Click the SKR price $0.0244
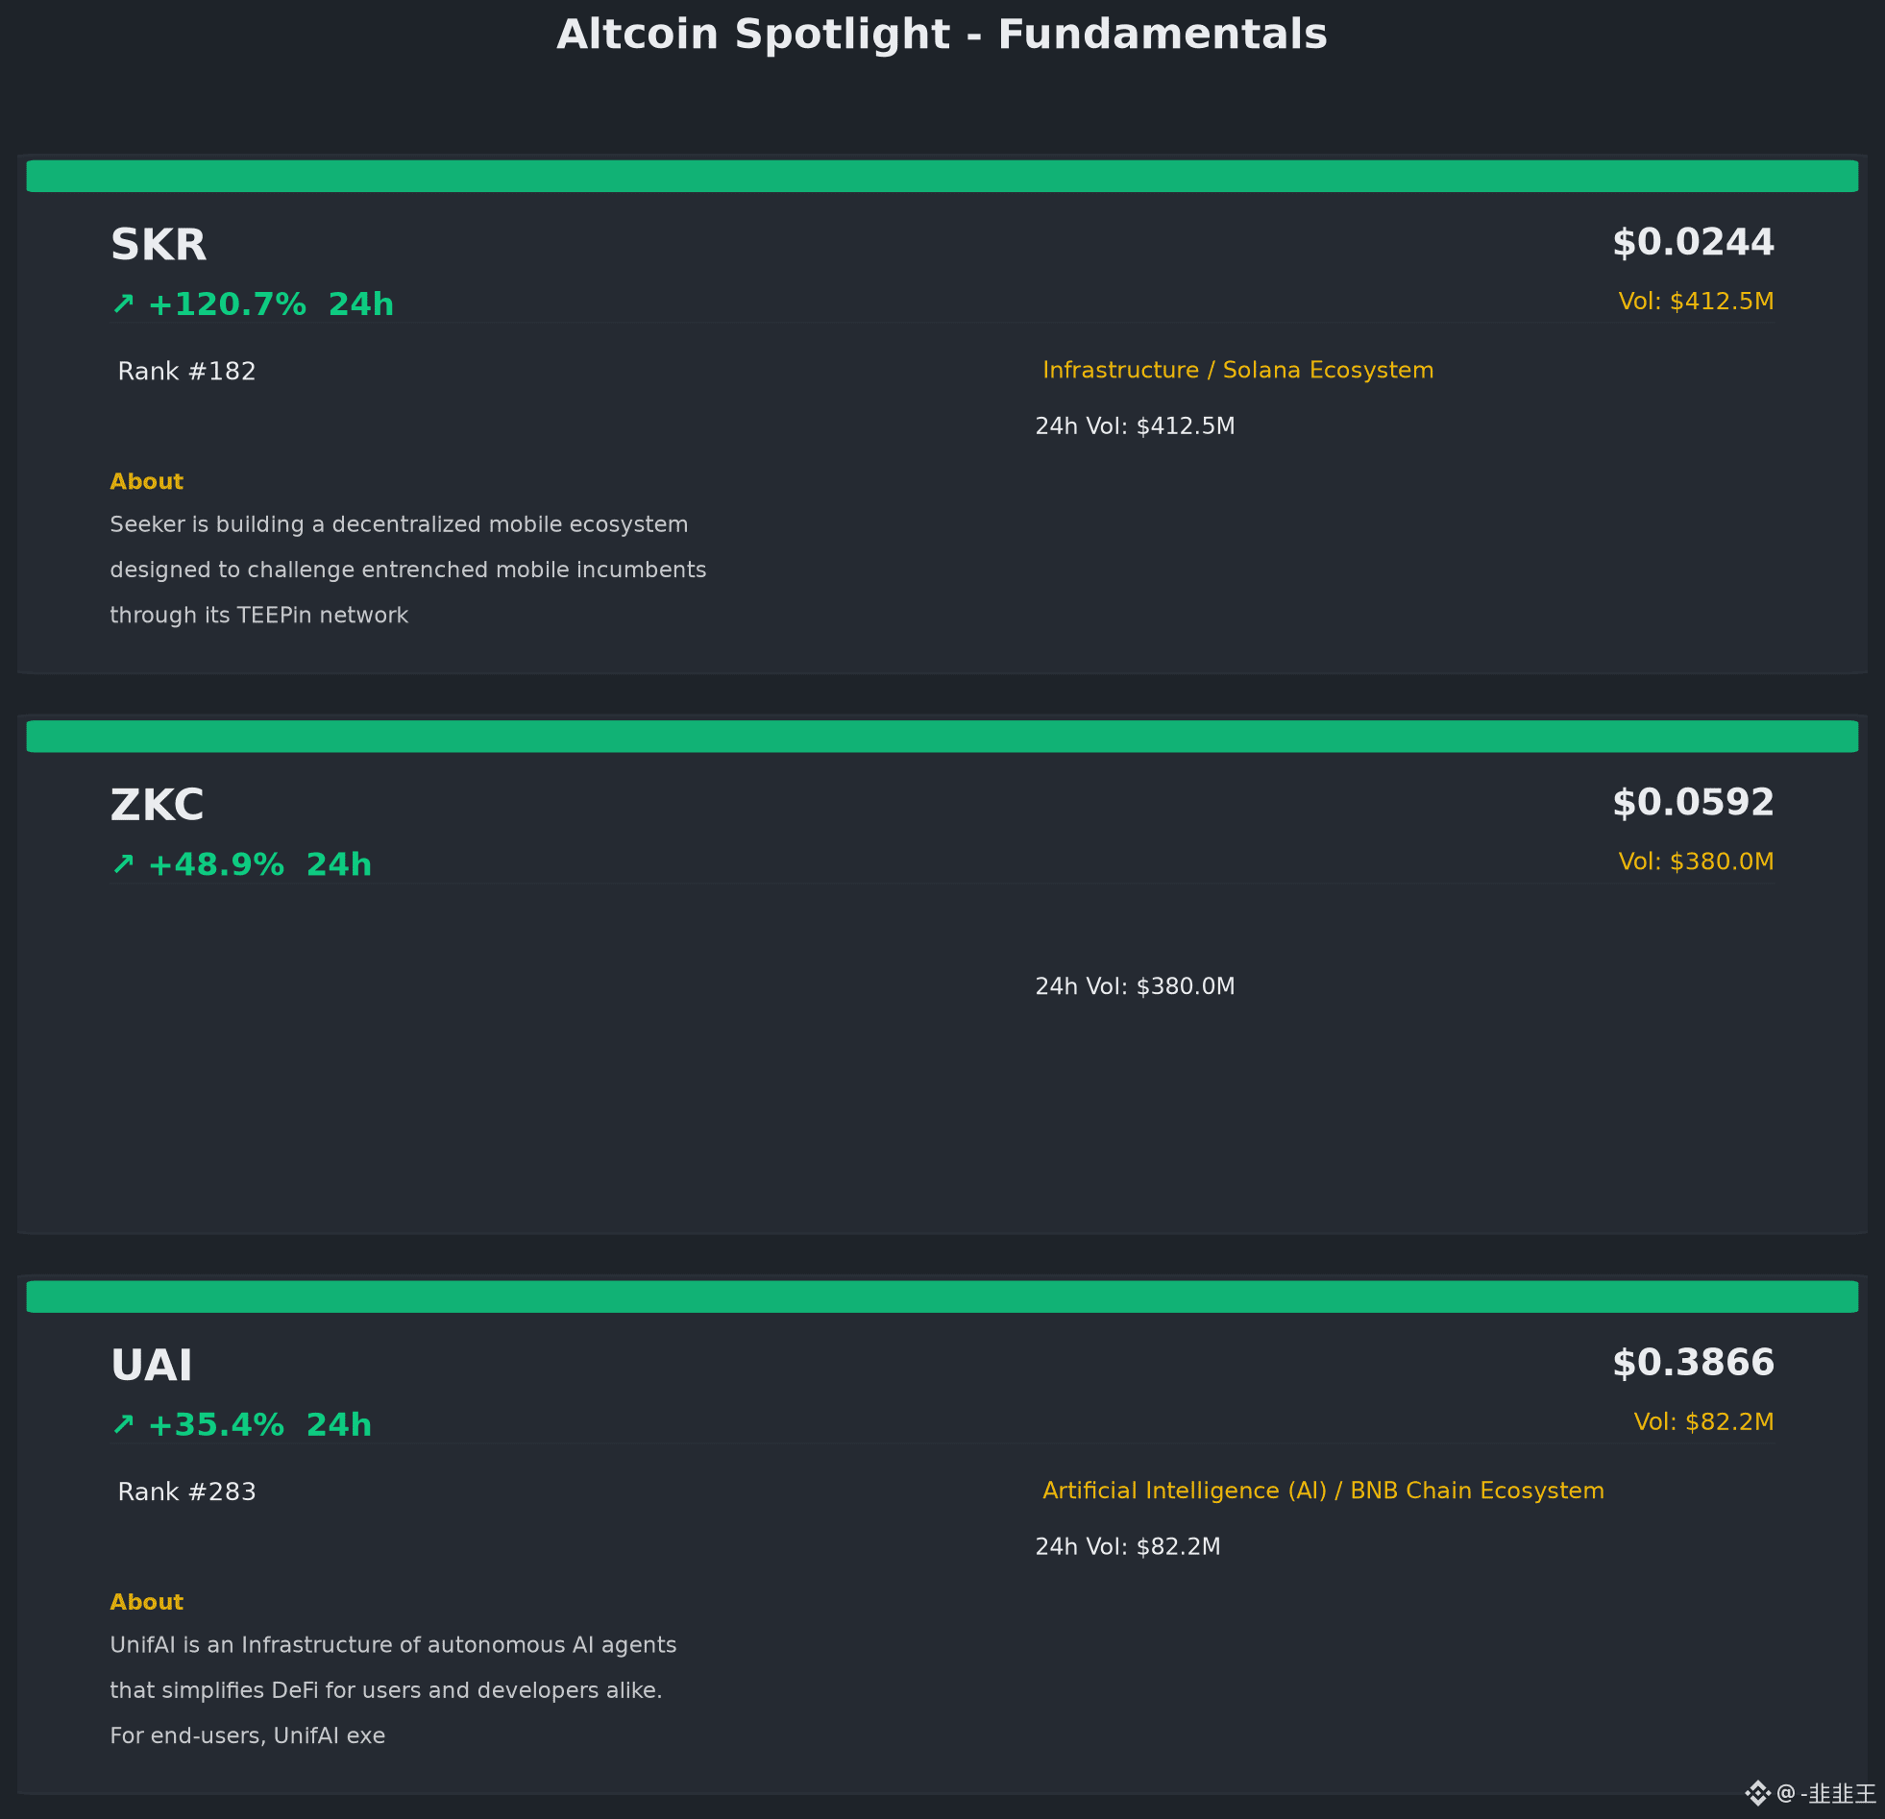The height and width of the screenshot is (1819, 1885). [x=1693, y=242]
